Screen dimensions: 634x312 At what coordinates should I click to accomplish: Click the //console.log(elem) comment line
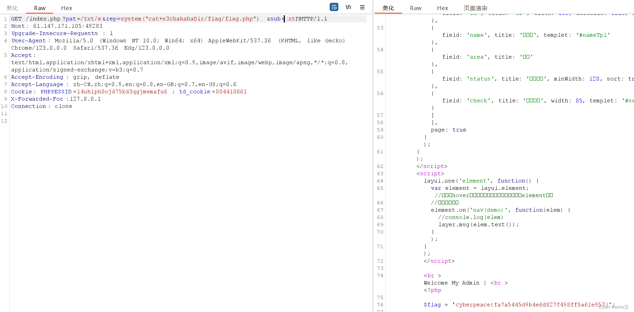pos(471,217)
